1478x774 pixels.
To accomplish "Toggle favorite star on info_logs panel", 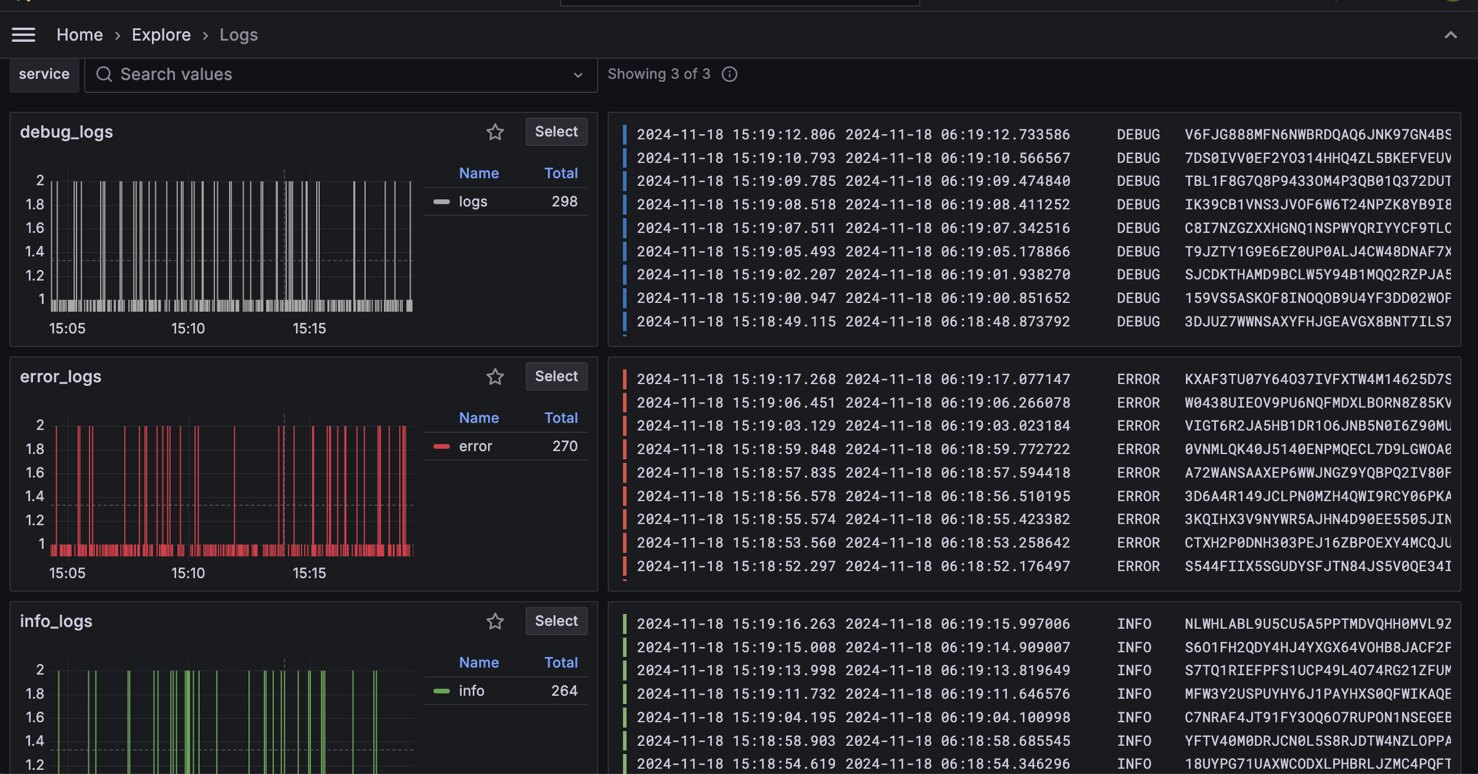I will [x=495, y=621].
